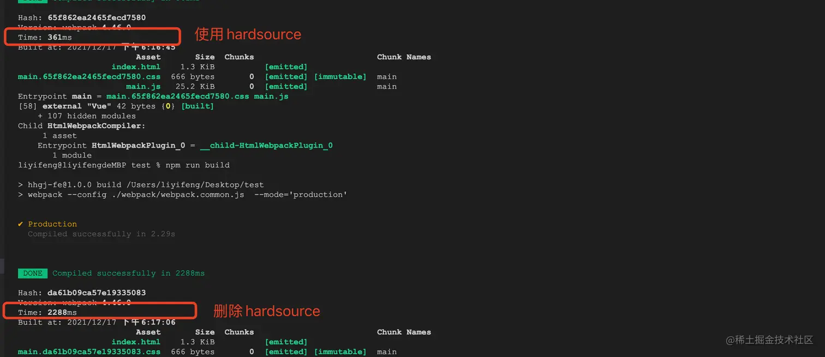Click the green DONE badge above the da61b09 hash
This screenshot has height=357, width=825.
[x=33, y=273]
